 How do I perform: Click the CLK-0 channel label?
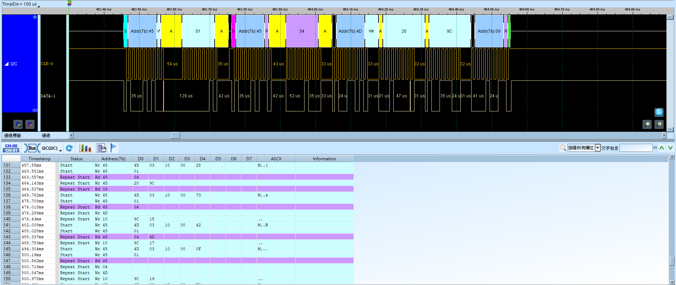47,64
